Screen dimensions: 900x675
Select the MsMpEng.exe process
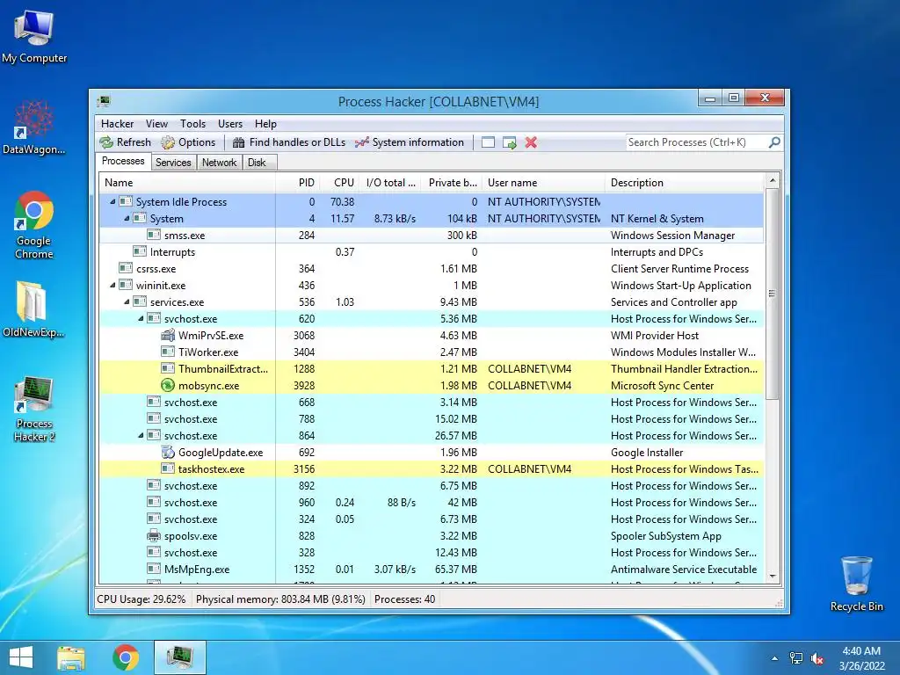pyautogui.click(x=432, y=570)
